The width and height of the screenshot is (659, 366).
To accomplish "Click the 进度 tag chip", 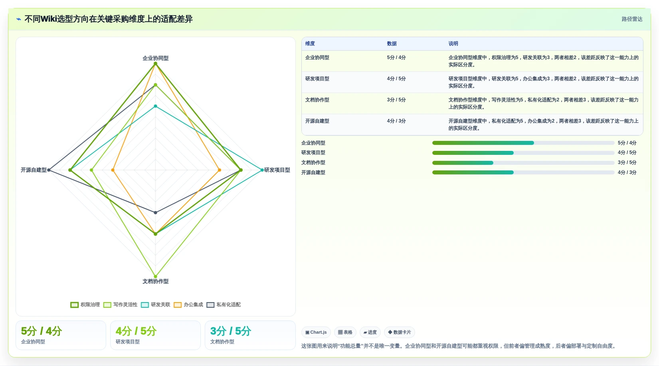I will pos(370,332).
